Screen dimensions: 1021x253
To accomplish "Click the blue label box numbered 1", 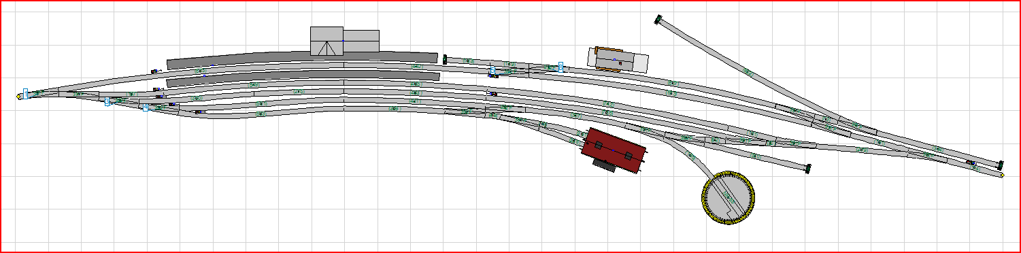I will tap(25, 94).
